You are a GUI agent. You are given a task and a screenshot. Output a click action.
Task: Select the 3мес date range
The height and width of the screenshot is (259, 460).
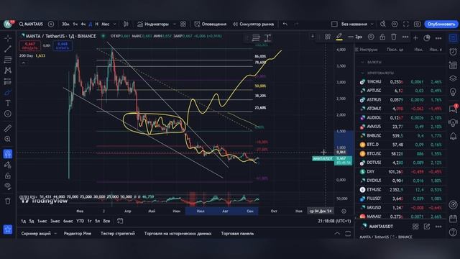[55, 221]
